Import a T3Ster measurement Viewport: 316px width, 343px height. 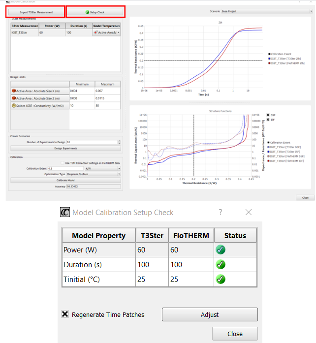(x=36, y=12)
